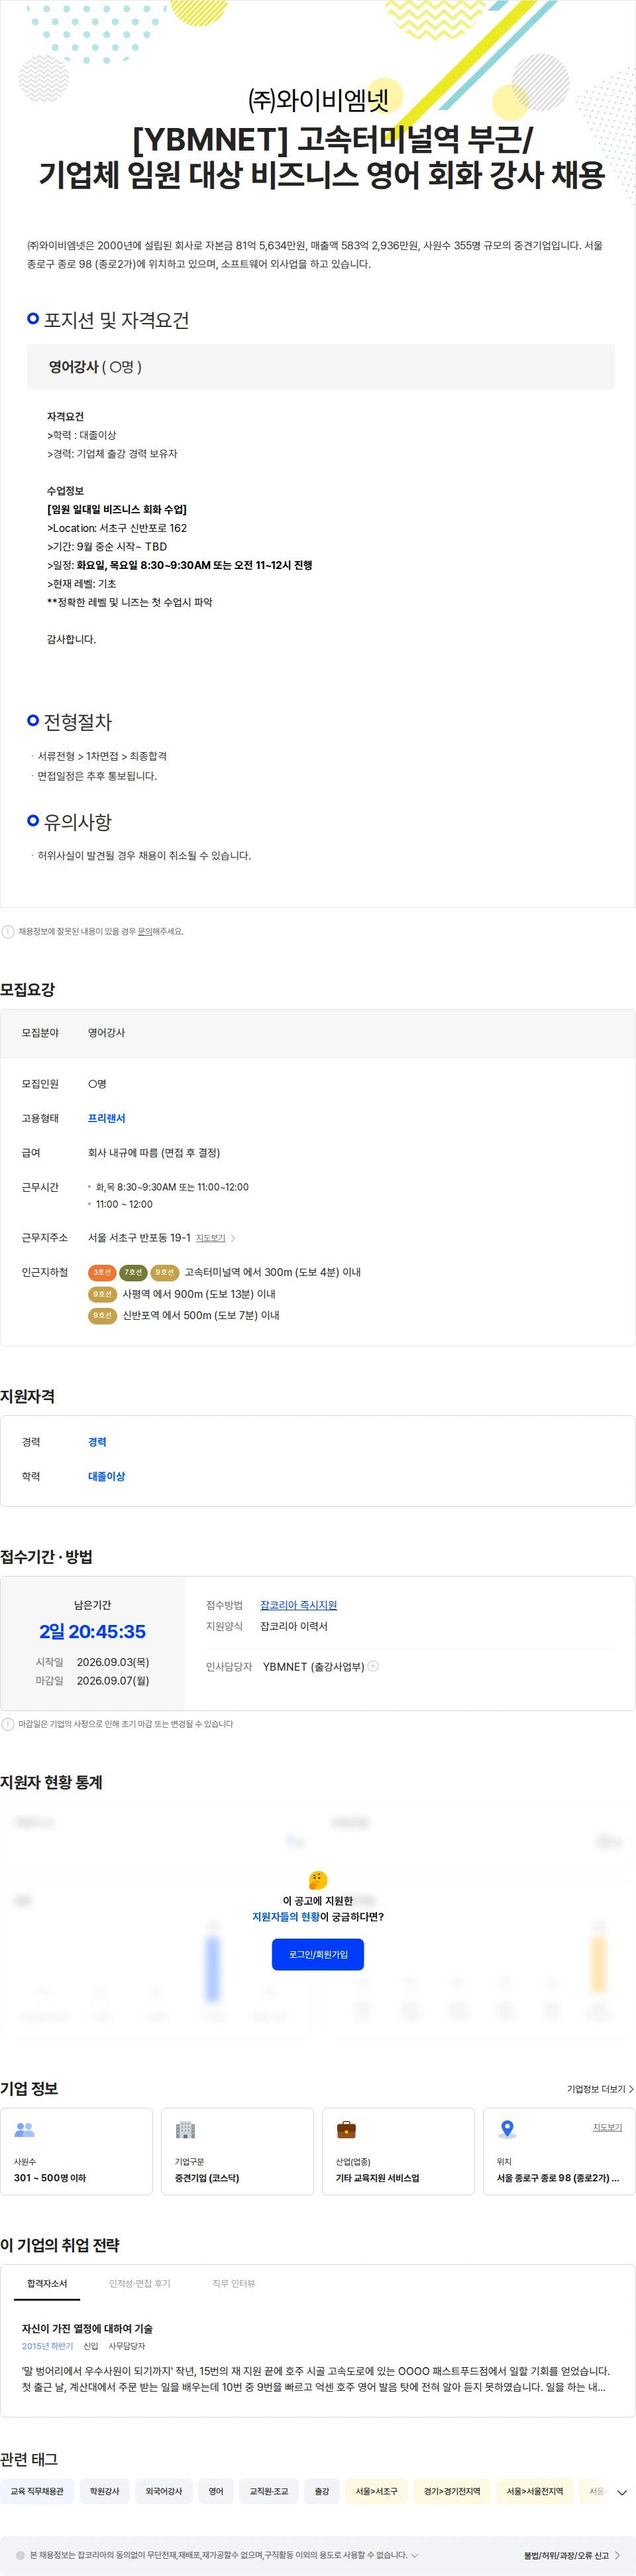Screen dimensions: 636x2576
Task: Open 지도보기 next to 반포동 address
Action: [x=211, y=1238]
